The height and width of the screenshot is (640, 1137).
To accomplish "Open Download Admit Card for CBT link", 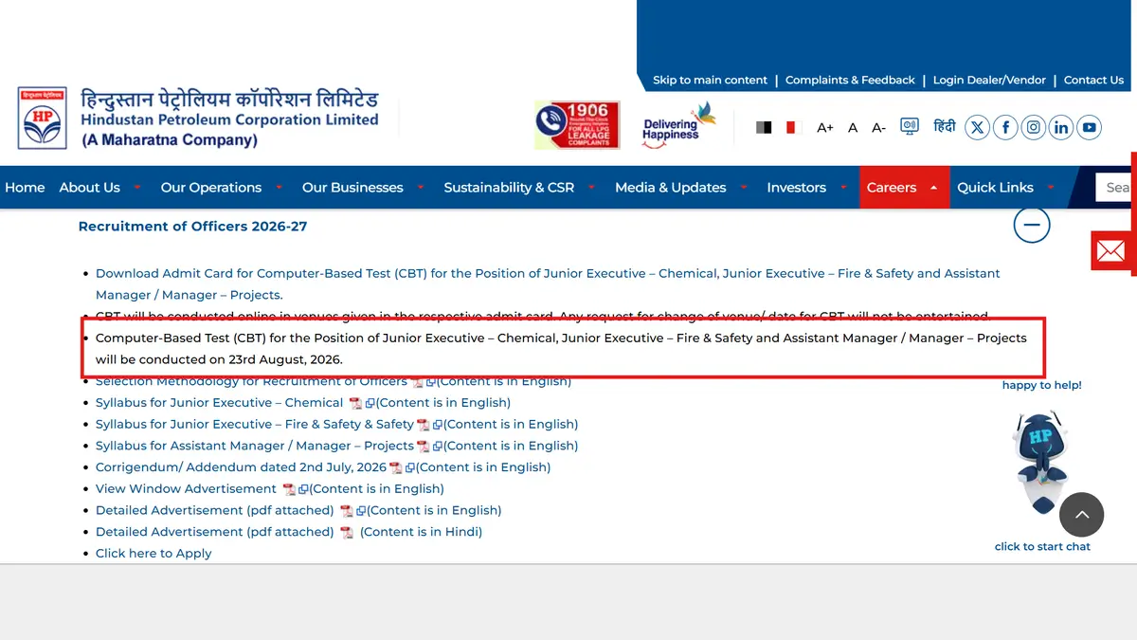I will pyautogui.click(x=548, y=283).
